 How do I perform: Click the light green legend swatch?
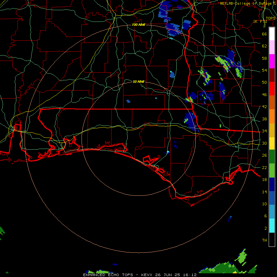coord(272,171)
